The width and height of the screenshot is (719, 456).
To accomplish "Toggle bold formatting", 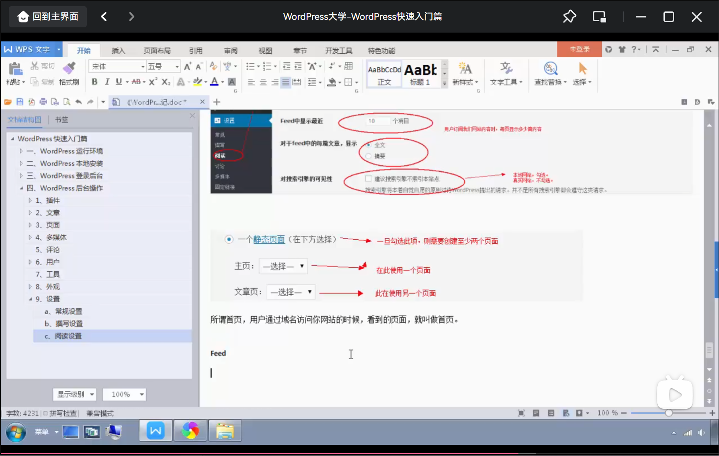I will point(94,82).
